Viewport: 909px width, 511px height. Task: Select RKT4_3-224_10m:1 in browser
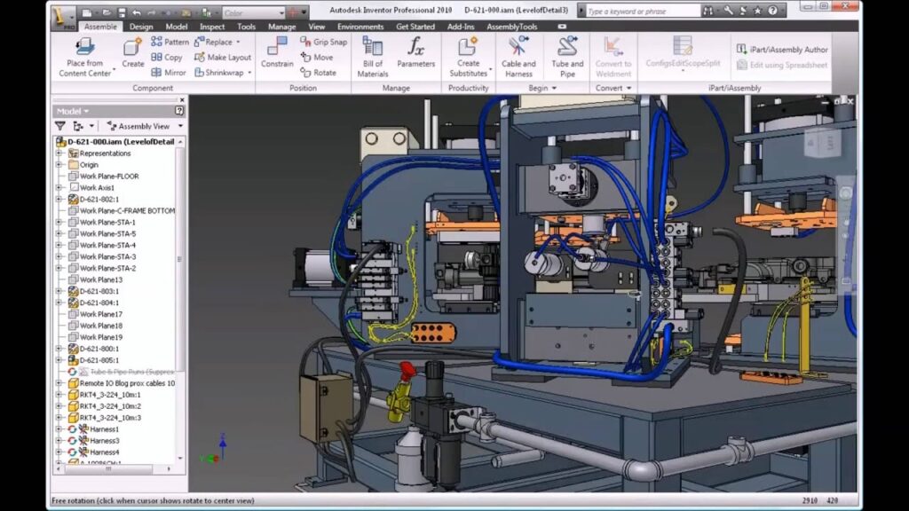click(x=105, y=395)
